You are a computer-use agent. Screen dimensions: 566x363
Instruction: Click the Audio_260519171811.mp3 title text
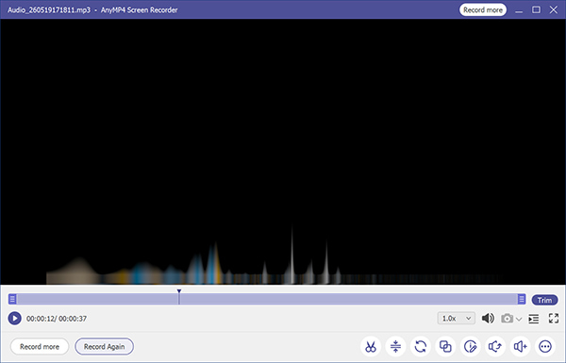pyautogui.click(x=49, y=10)
